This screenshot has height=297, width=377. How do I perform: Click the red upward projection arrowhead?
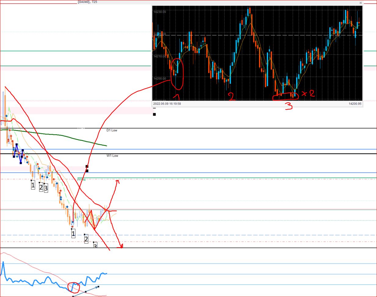click(x=117, y=182)
